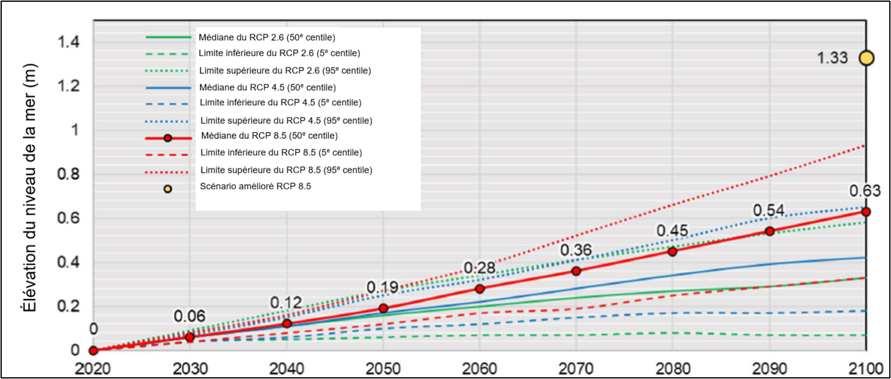Select legend entry Médiane du RCP 2.6
The height and width of the screenshot is (379, 891).
coord(267,38)
